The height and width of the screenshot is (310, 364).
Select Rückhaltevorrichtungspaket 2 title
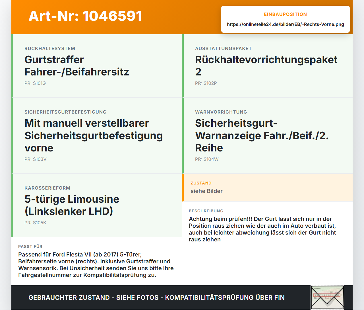pyautogui.click(x=266, y=66)
